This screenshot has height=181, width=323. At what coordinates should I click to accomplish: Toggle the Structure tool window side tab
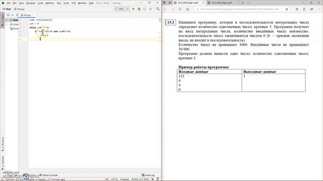point(3,144)
